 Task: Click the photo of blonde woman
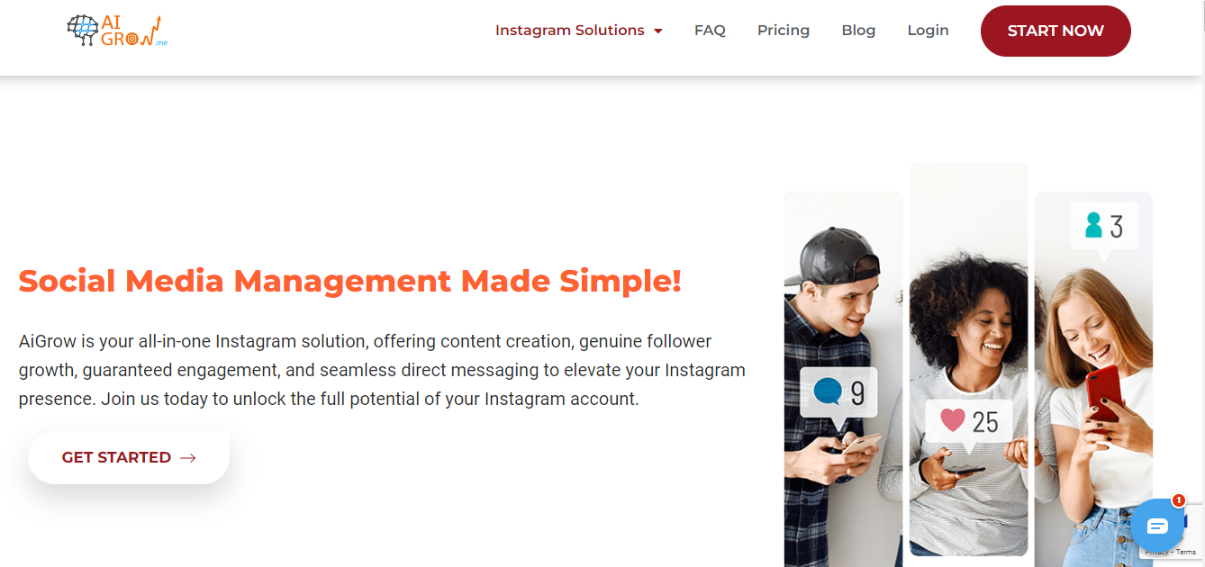pyautogui.click(x=1093, y=379)
